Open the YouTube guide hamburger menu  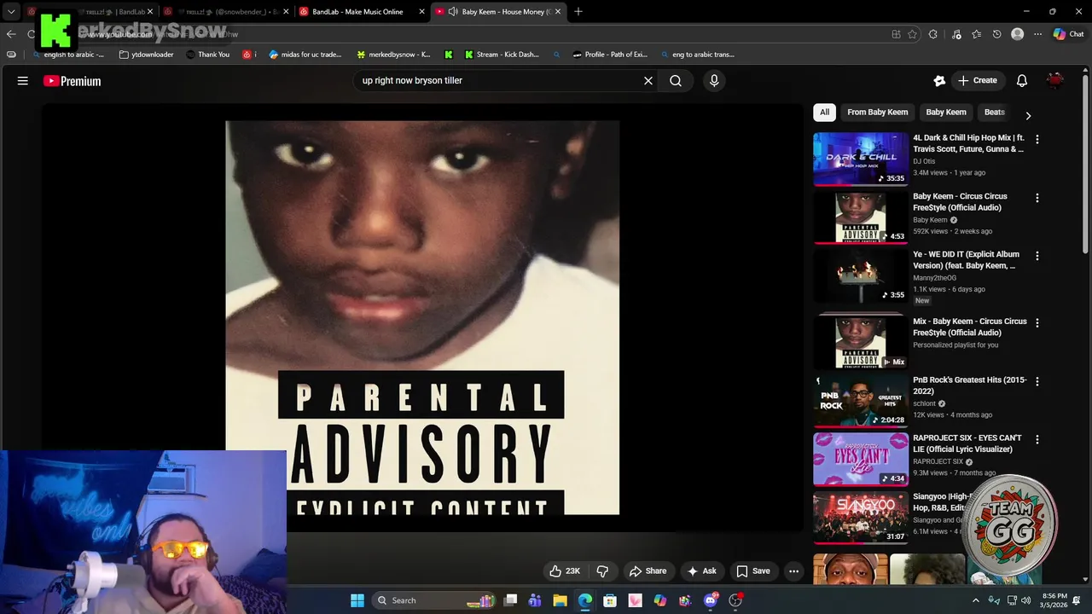[23, 81]
